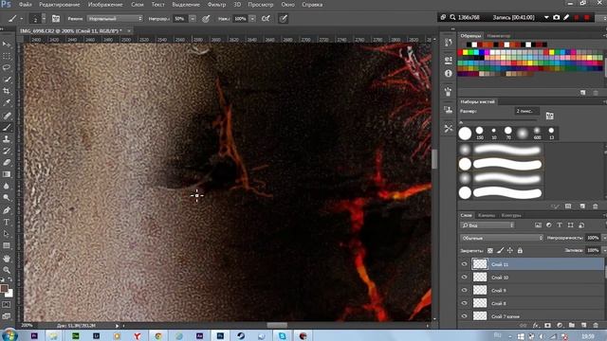The width and height of the screenshot is (607, 341).
Task: Switch to the Навигатор tab
Action: (x=499, y=36)
